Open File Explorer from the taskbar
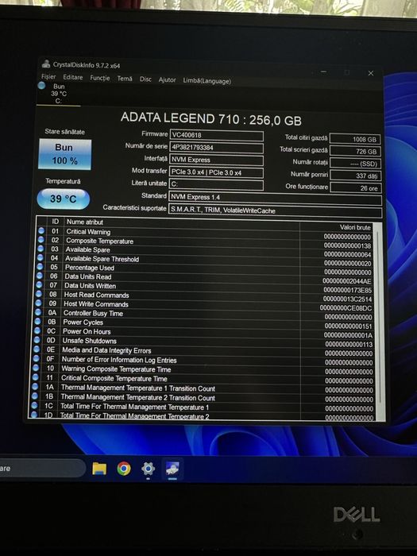The image size is (417, 556). click(x=99, y=469)
